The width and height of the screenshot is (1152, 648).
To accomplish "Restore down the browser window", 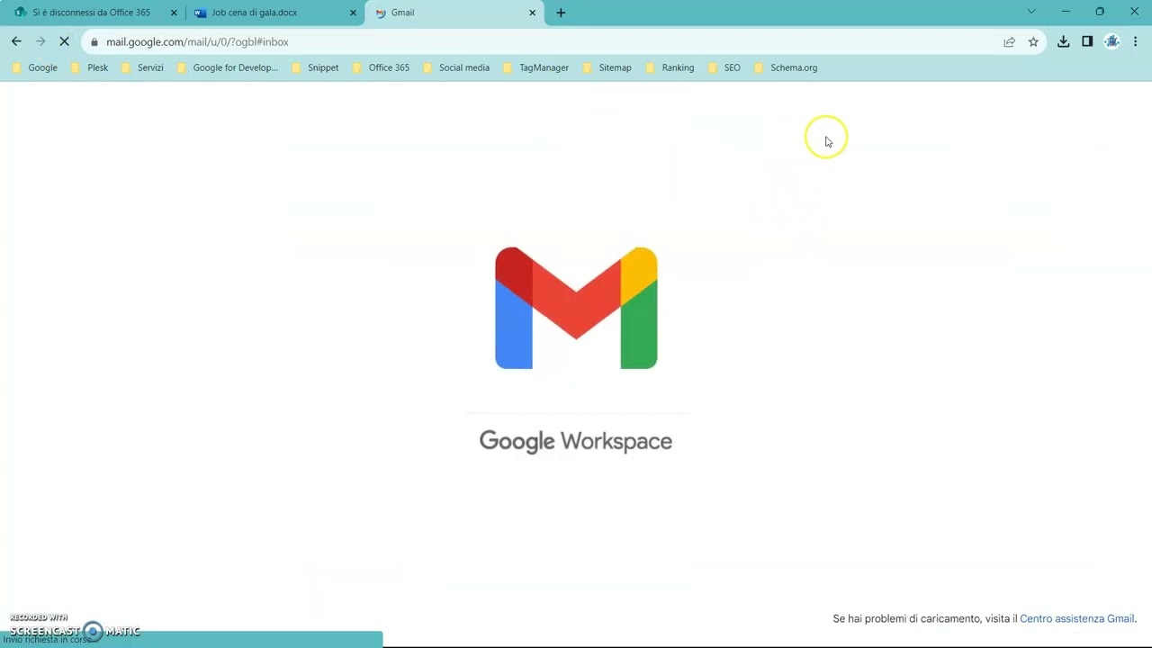I will pyautogui.click(x=1100, y=12).
